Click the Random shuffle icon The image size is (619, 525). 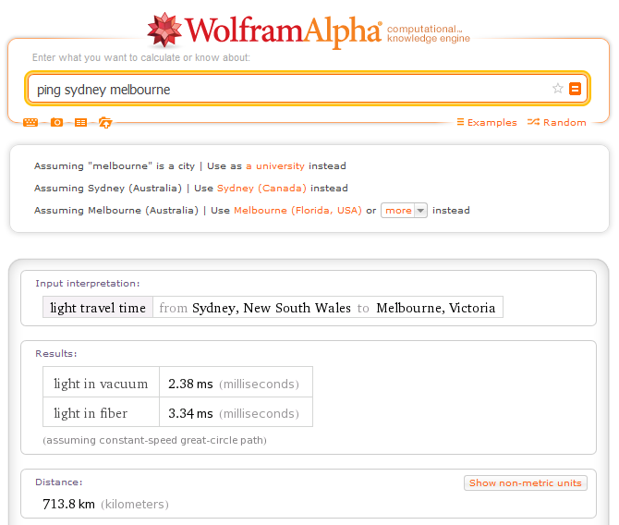coord(534,122)
